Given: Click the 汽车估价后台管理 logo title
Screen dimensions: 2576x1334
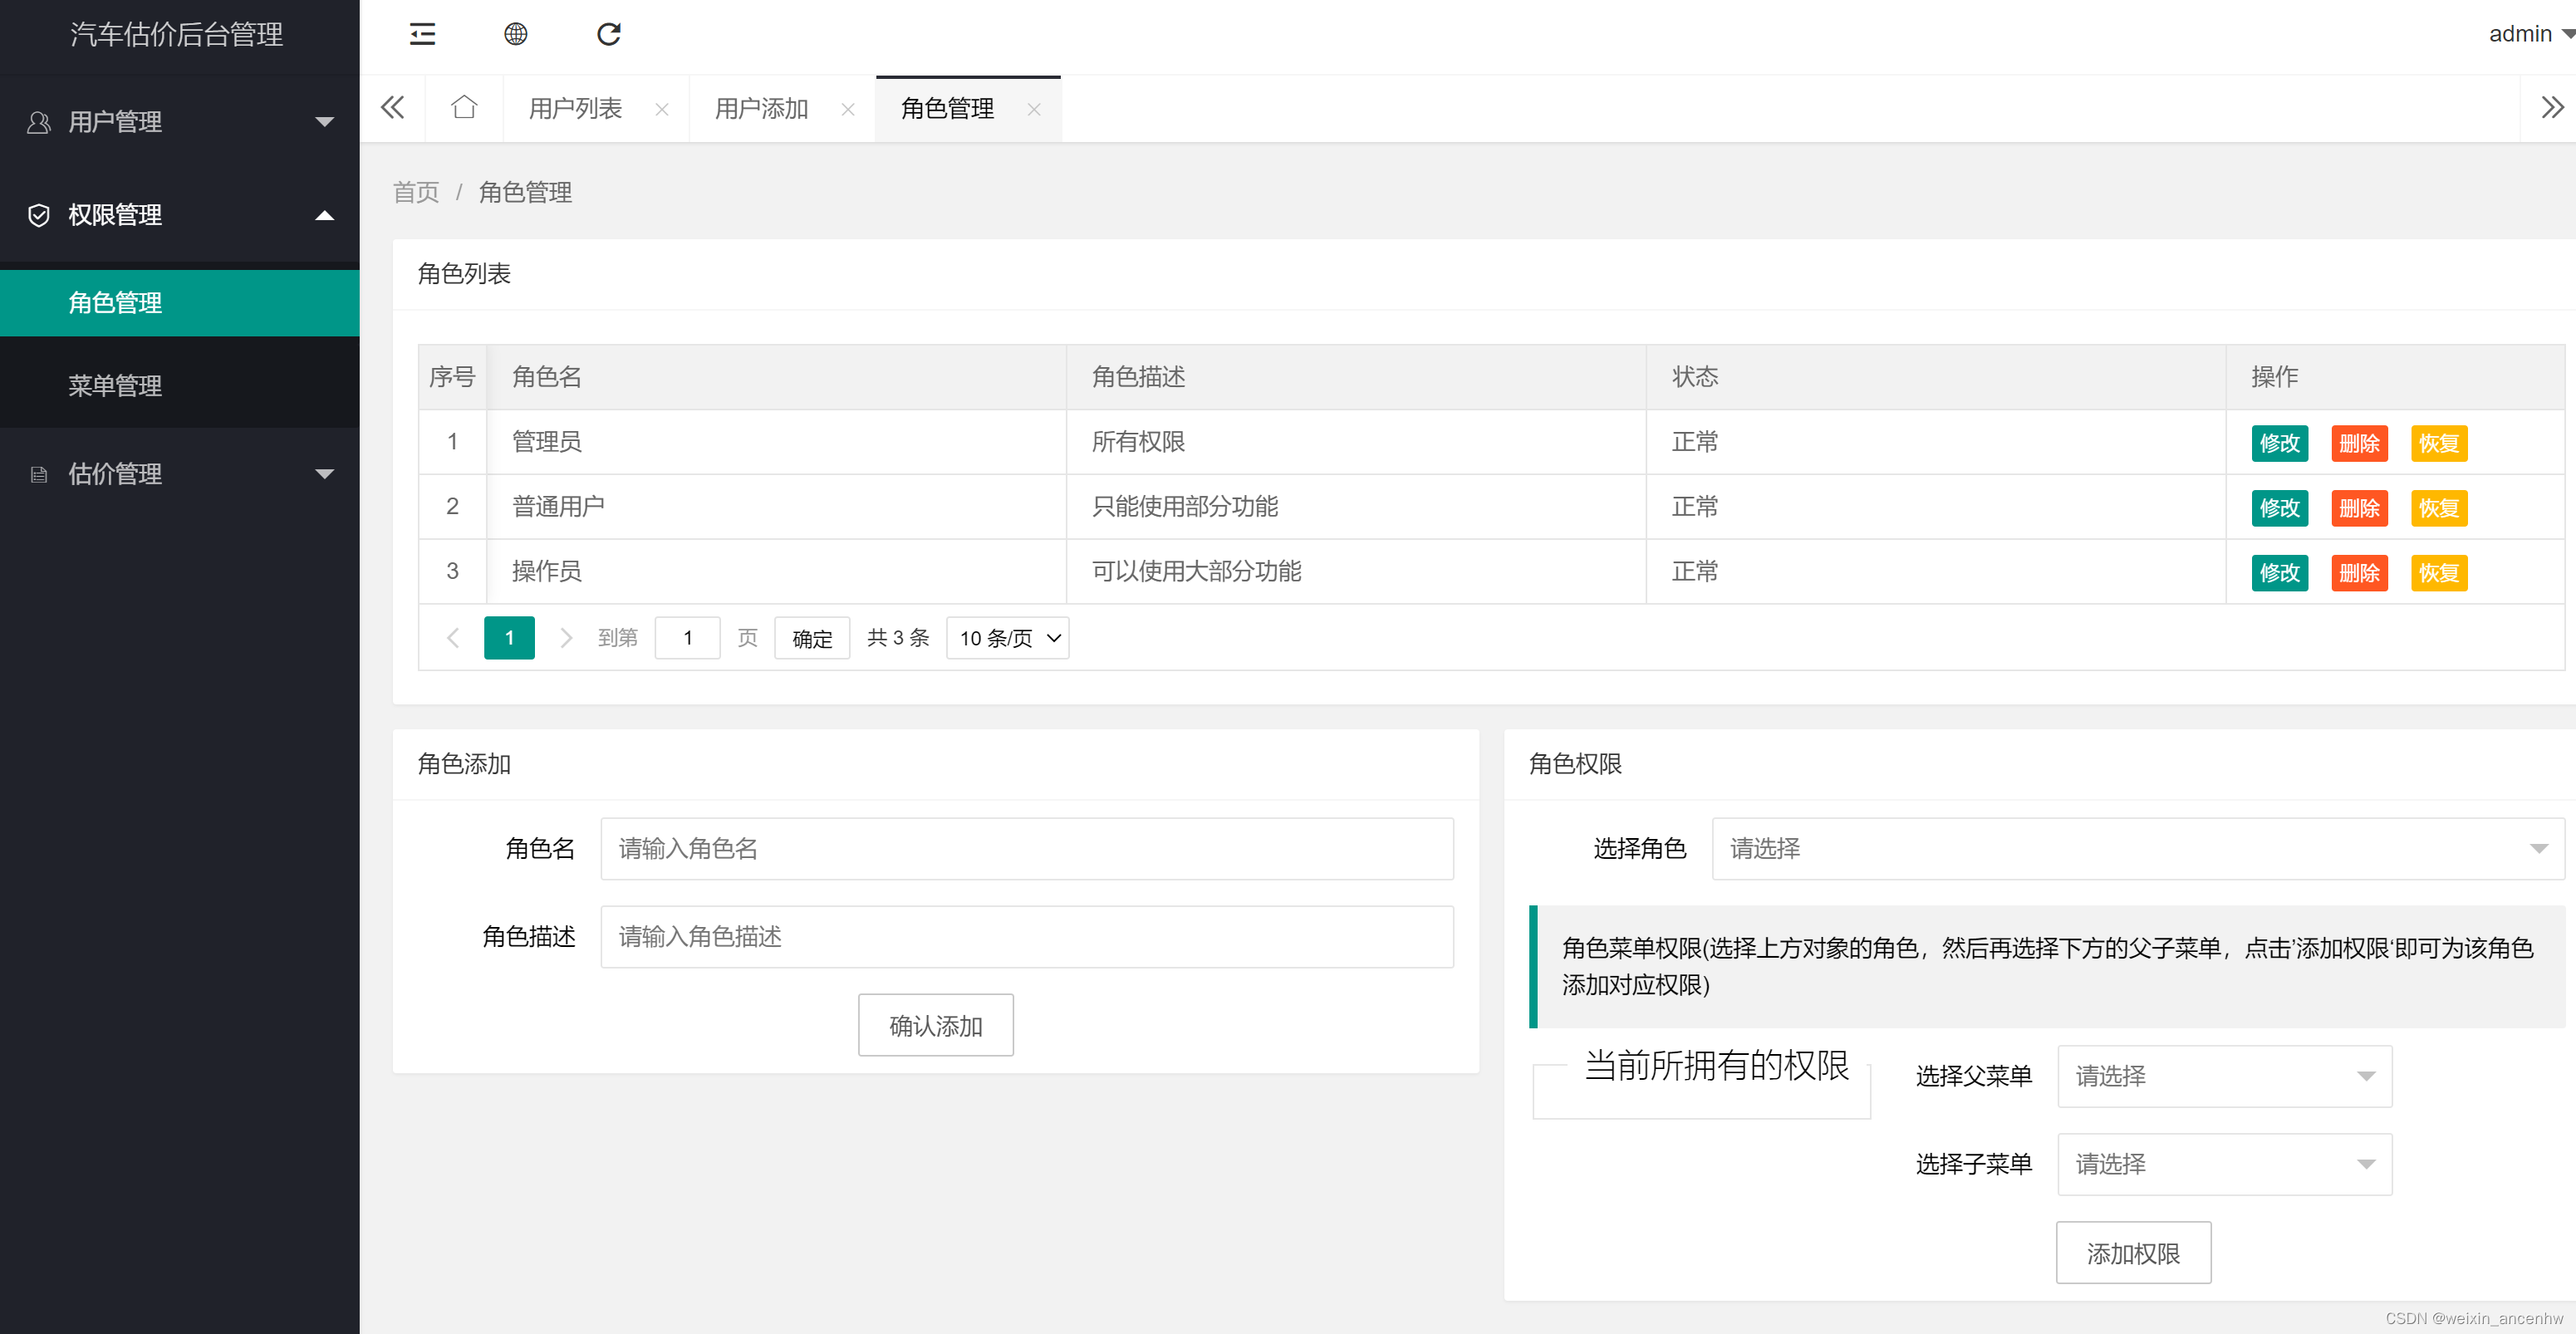Looking at the screenshot, I should pyautogui.click(x=176, y=34).
